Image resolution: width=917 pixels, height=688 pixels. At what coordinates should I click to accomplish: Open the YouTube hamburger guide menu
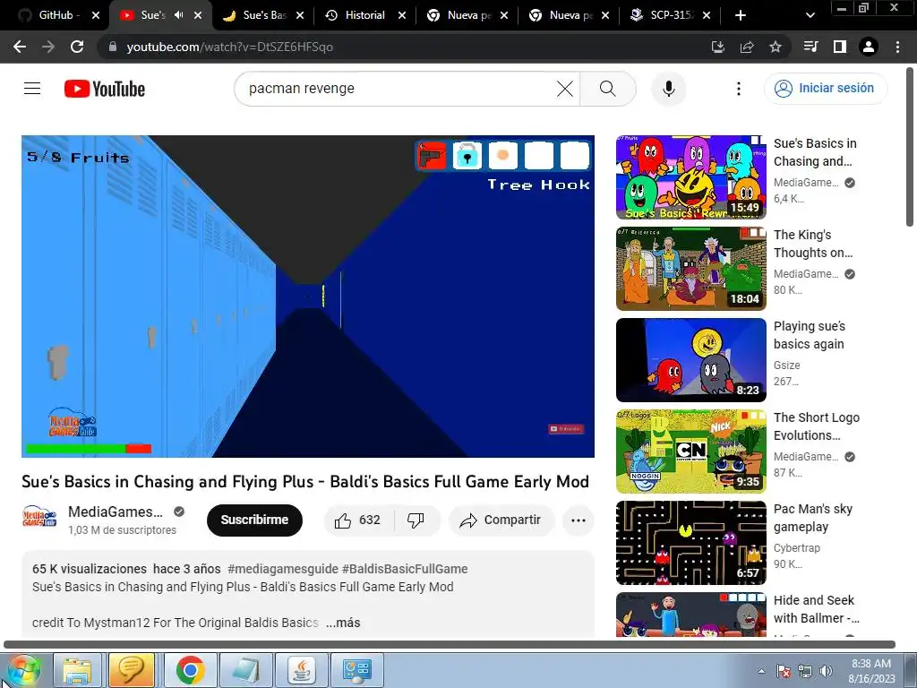tap(32, 89)
